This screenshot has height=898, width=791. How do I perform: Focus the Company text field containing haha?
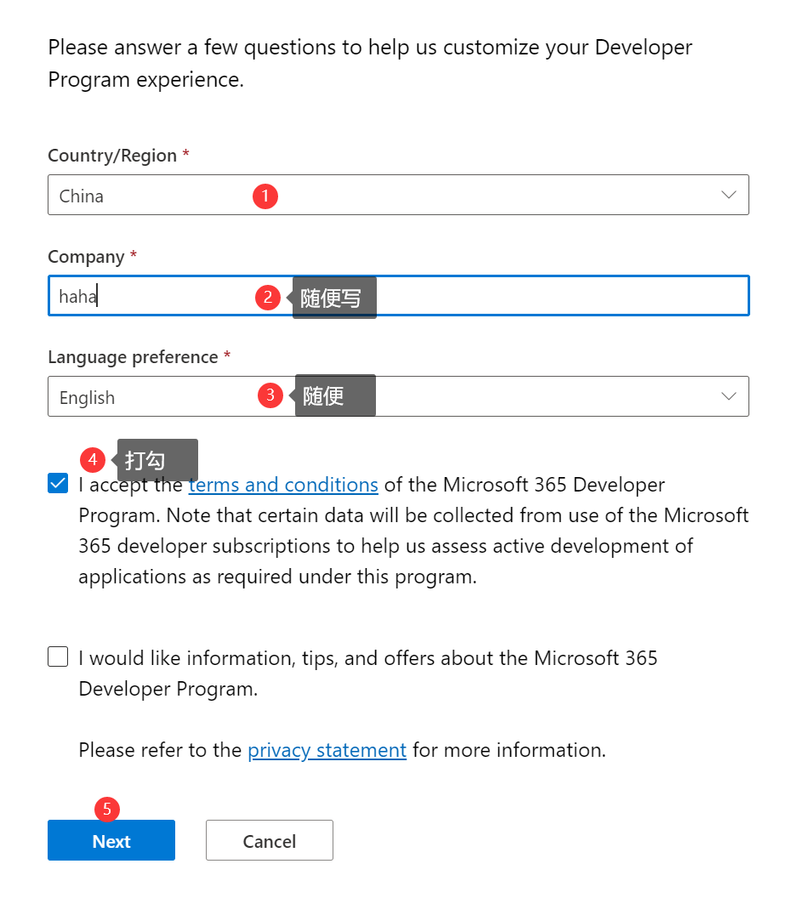(510, 296)
